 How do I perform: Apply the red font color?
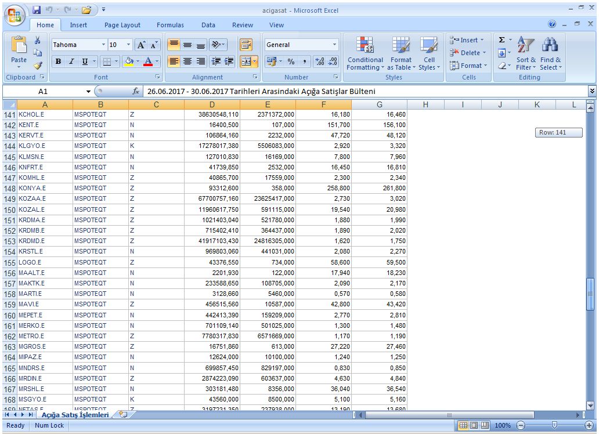148,61
